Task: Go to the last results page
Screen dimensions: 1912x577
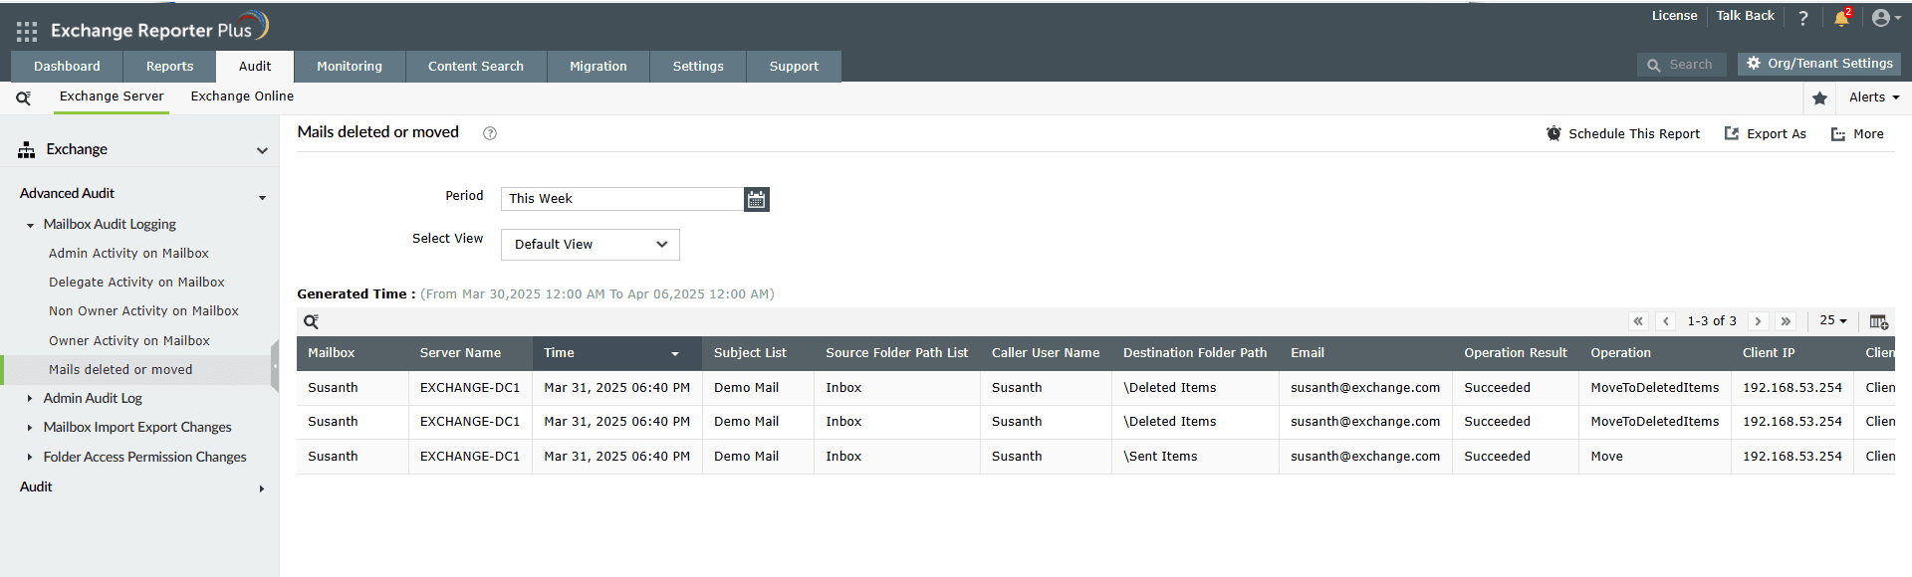Action: 1786,321
